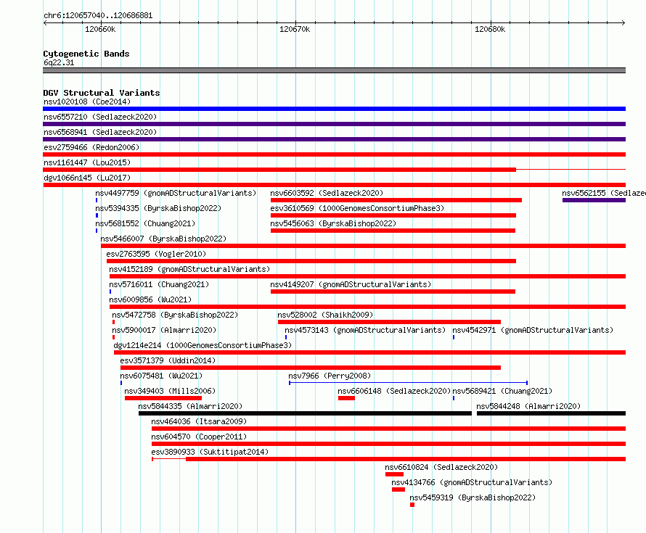The image size is (646, 533).
Task: Click the 120660k ruler position label
Action: coord(100,29)
